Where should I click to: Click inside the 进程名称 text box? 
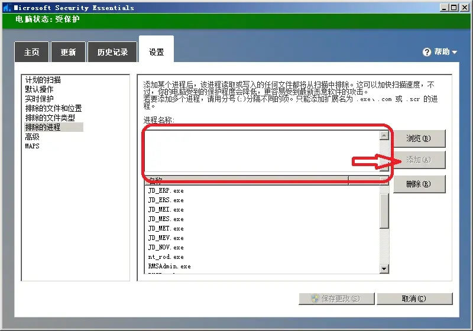click(x=262, y=151)
